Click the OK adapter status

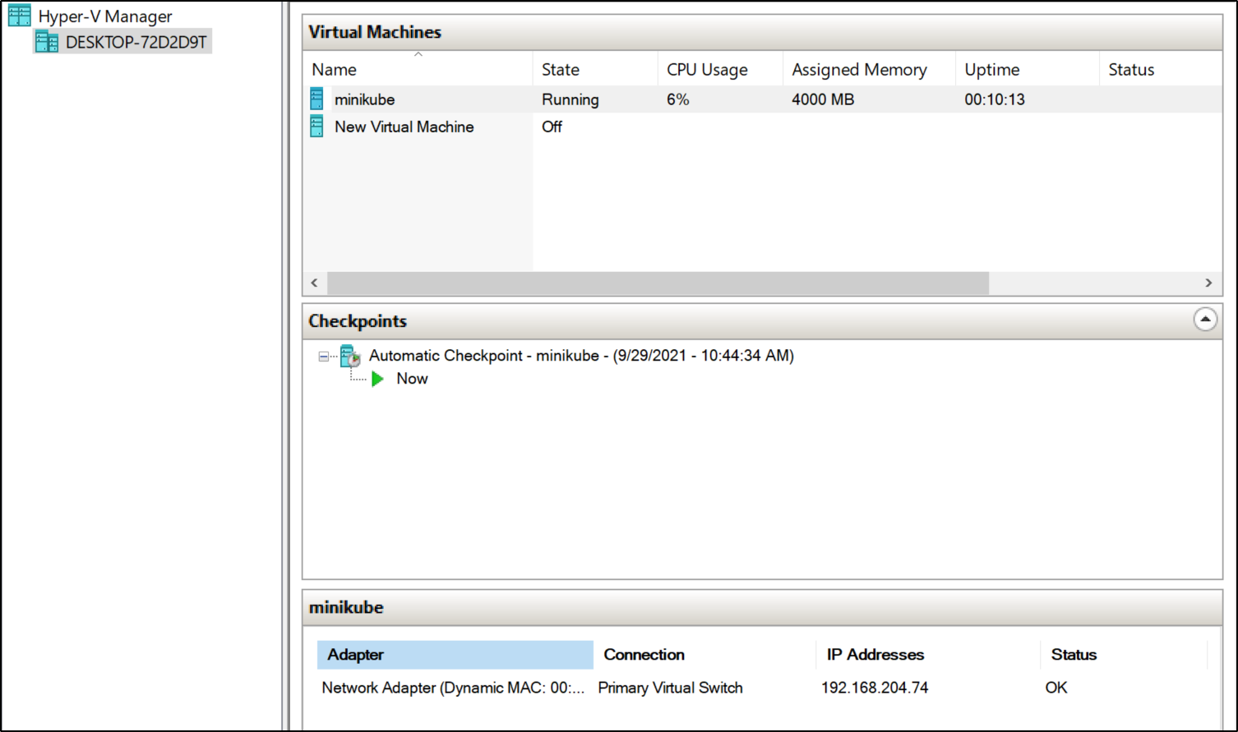click(1056, 688)
